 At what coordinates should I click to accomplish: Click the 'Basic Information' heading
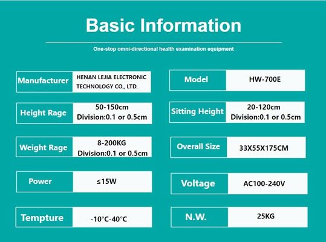[x=163, y=25]
